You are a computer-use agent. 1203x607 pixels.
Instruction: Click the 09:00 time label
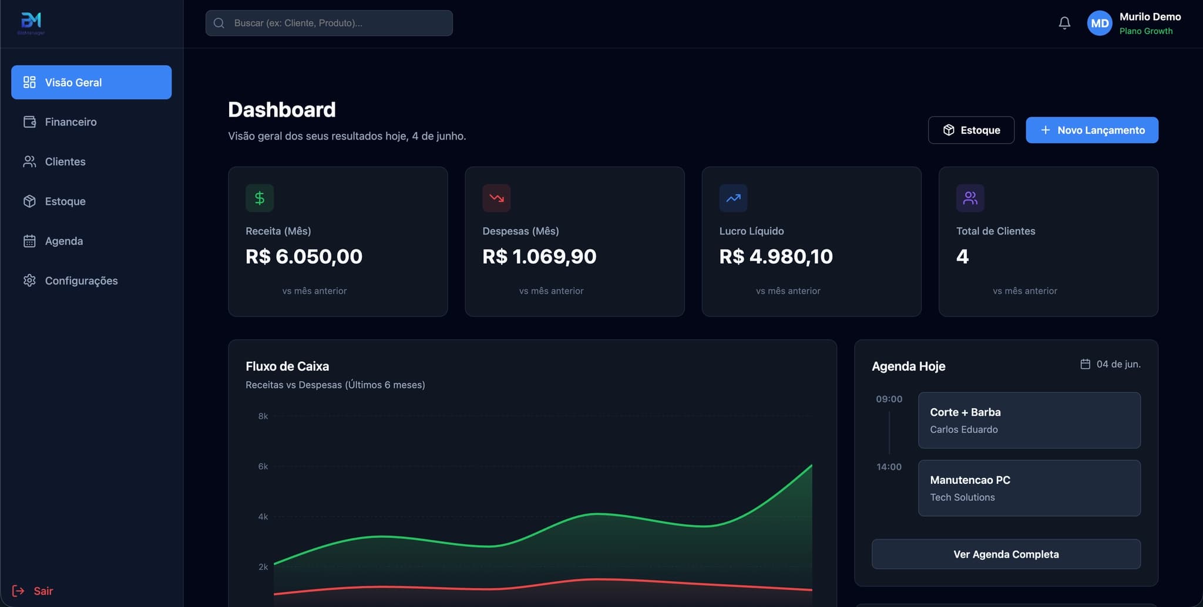click(x=889, y=399)
